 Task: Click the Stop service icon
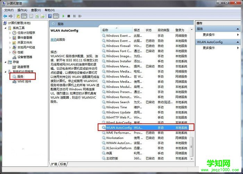tap(69, 16)
